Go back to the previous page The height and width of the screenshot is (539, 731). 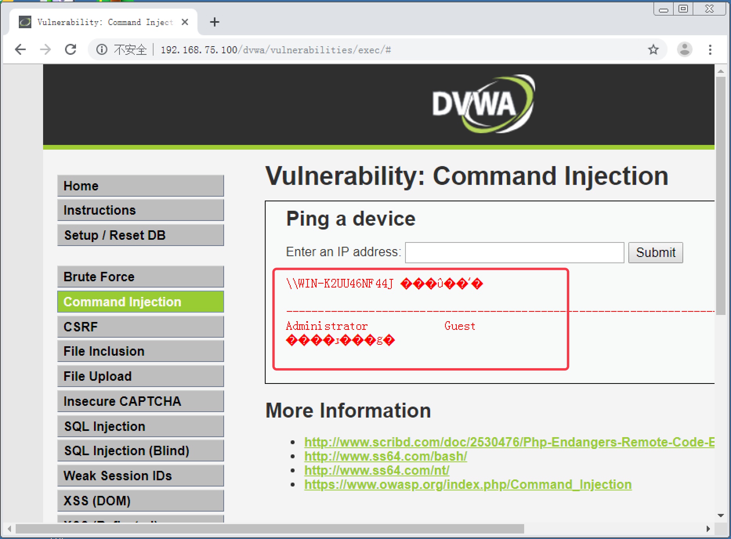click(20, 49)
